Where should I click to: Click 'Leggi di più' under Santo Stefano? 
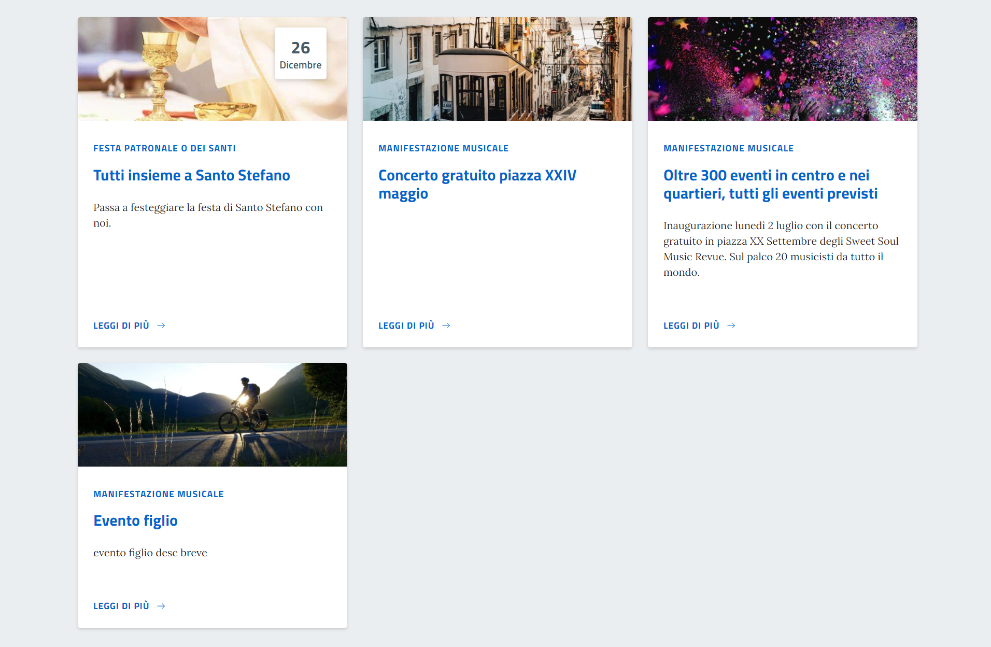(121, 326)
